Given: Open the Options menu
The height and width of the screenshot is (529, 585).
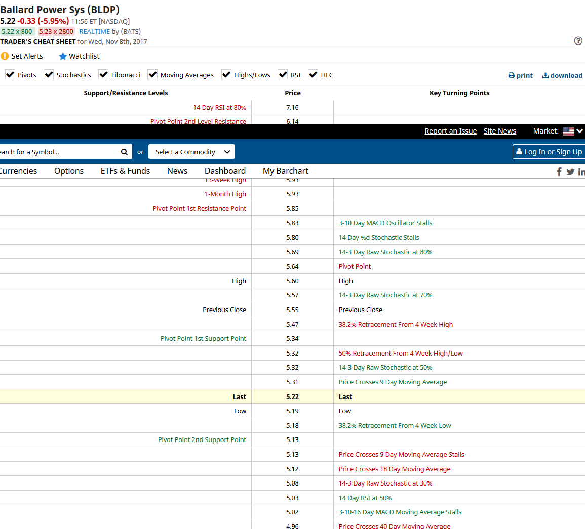Looking at the screenshot, I should click(69, 171).
